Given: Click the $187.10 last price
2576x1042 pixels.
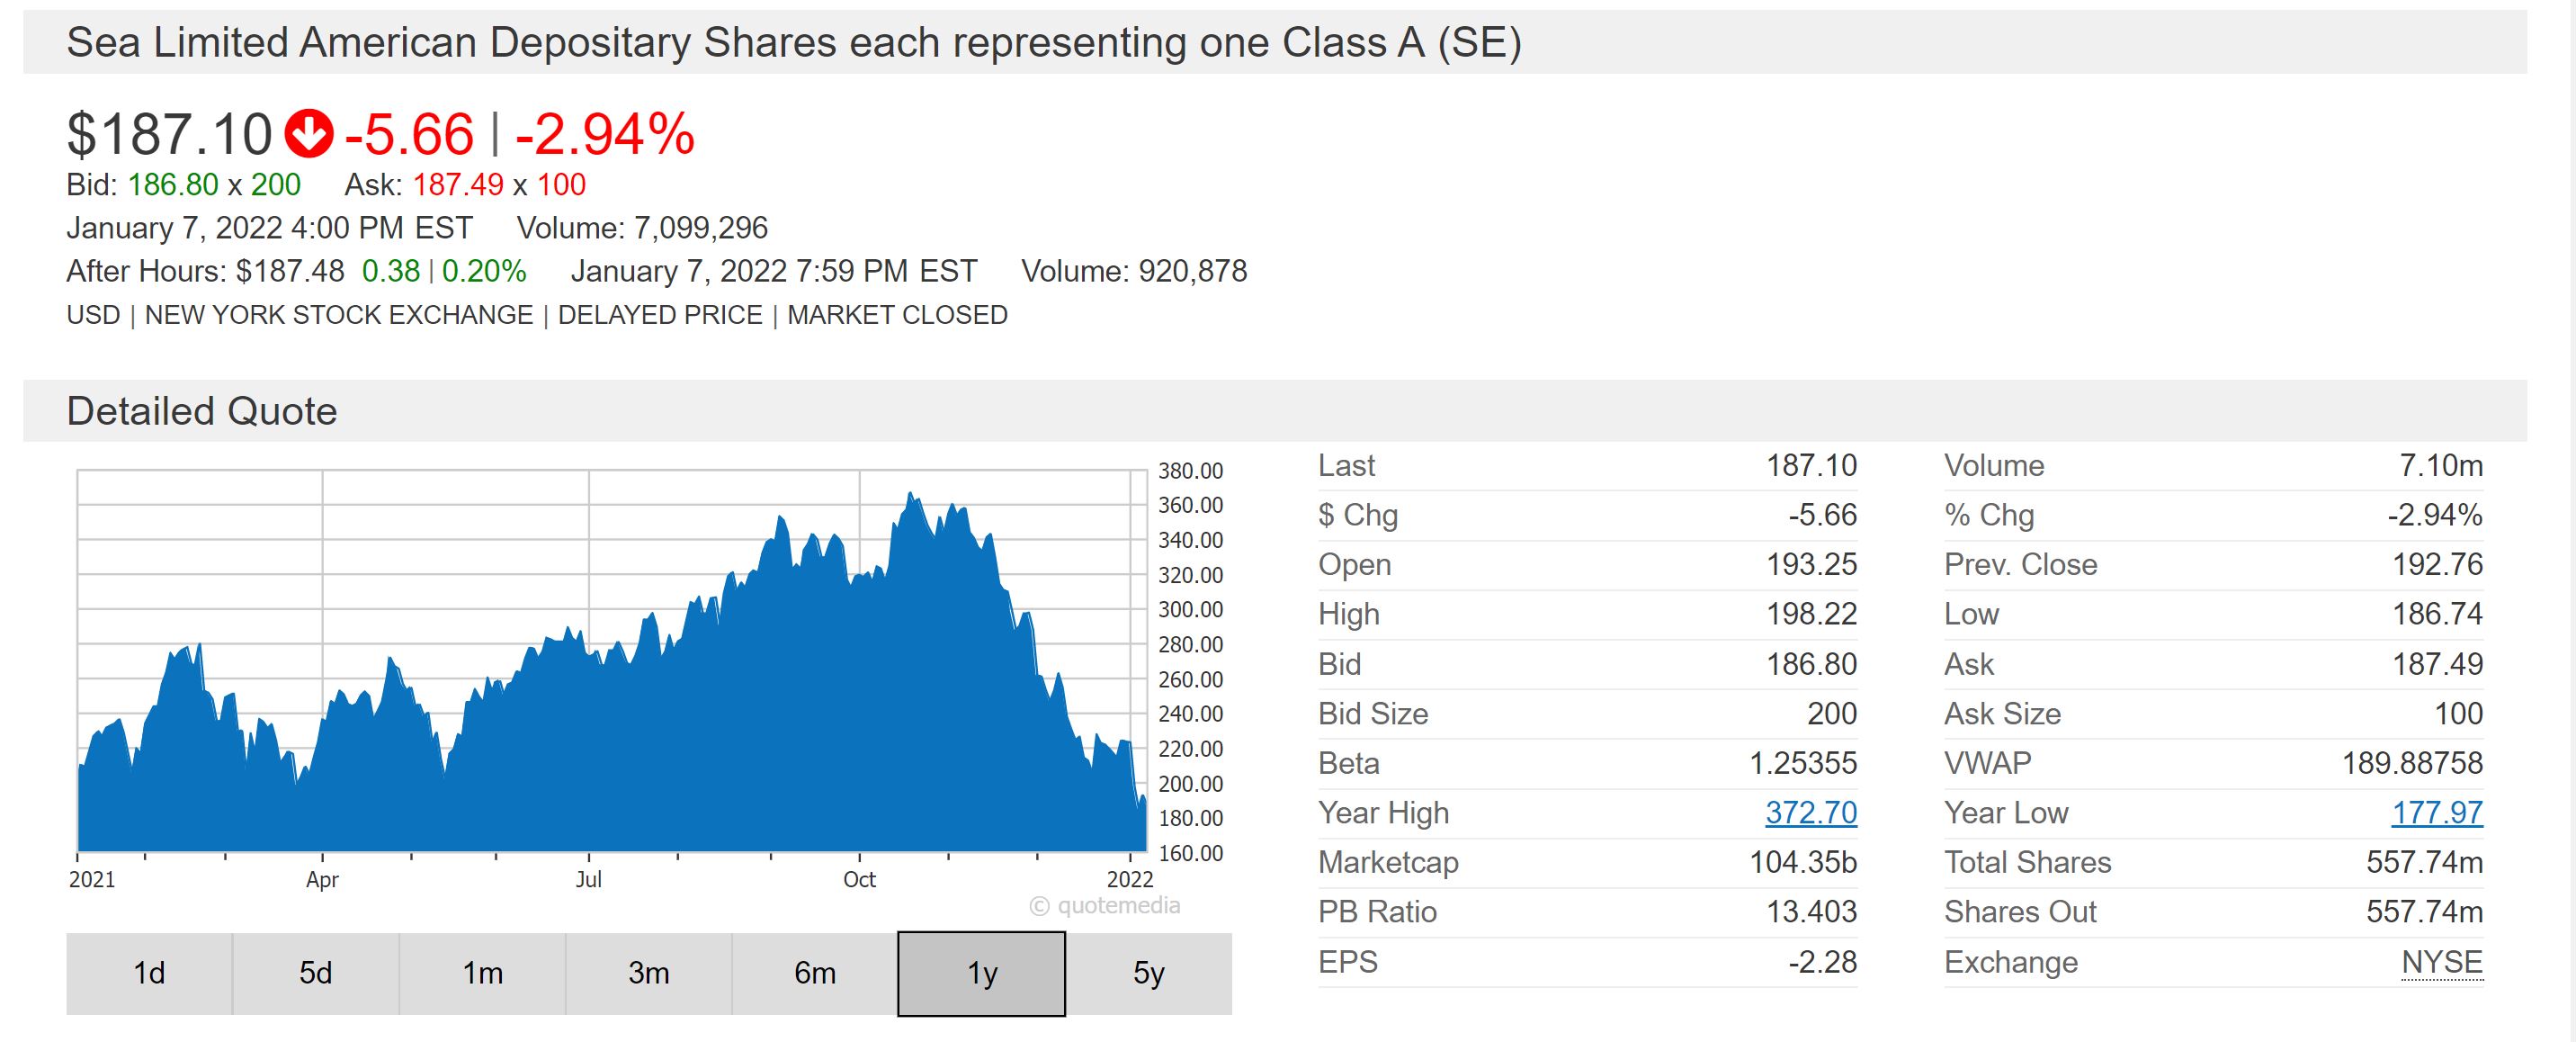Looking at the screenshot, I should tap(169, 134).
